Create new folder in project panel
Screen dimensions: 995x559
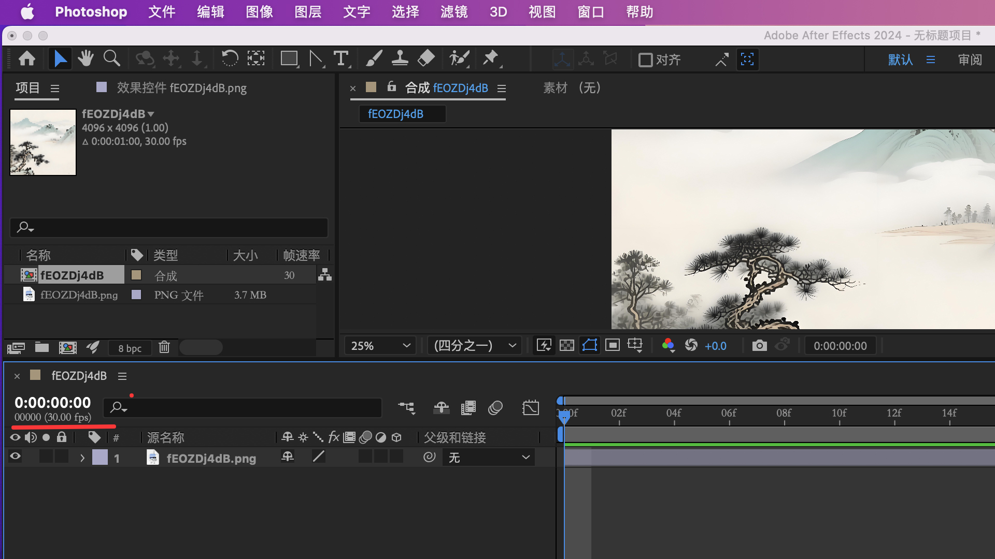(x=42, y=347)
